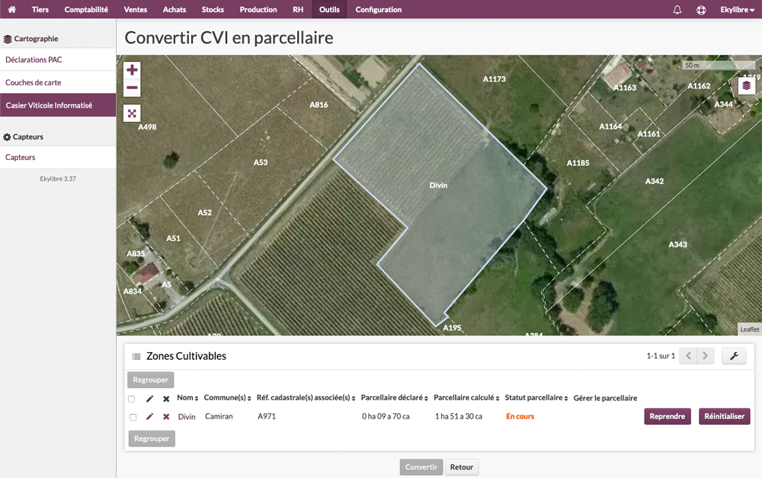
Task: Open the Ventes menu
Action: pos(135,9)
